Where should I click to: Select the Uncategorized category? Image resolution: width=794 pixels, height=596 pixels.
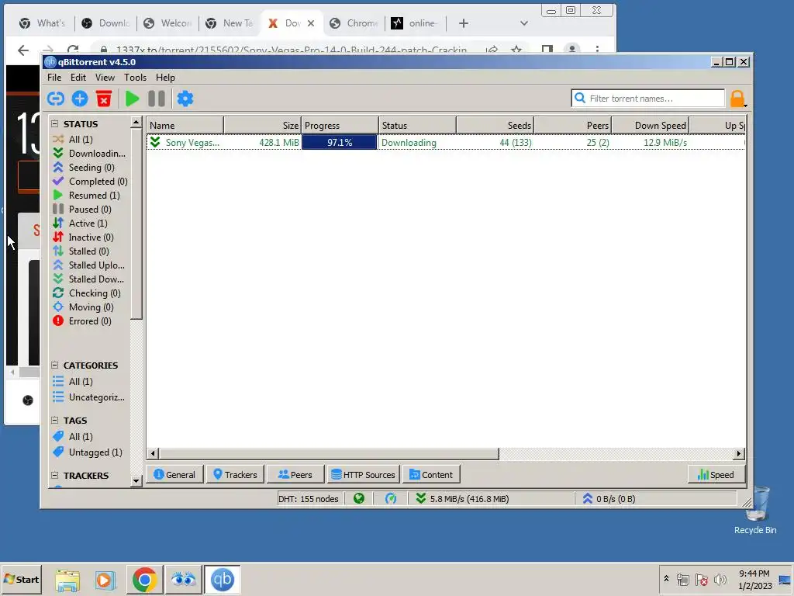point(88,397)
